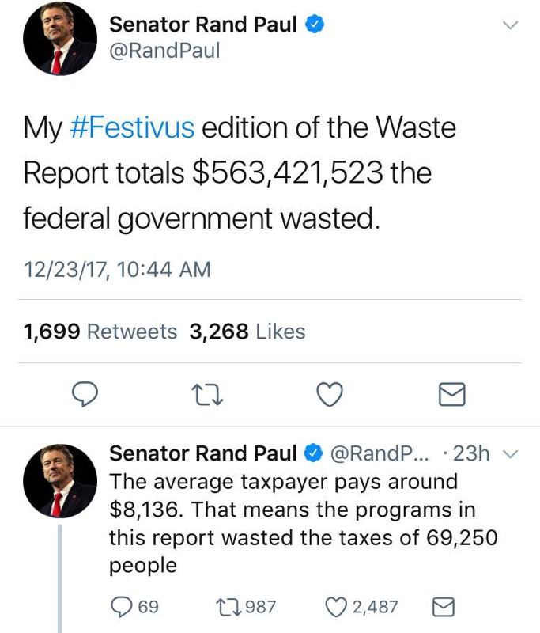View the 1,699 Retweets list
Viewport: 540px width, 633px height.
(x=100, y=332)
